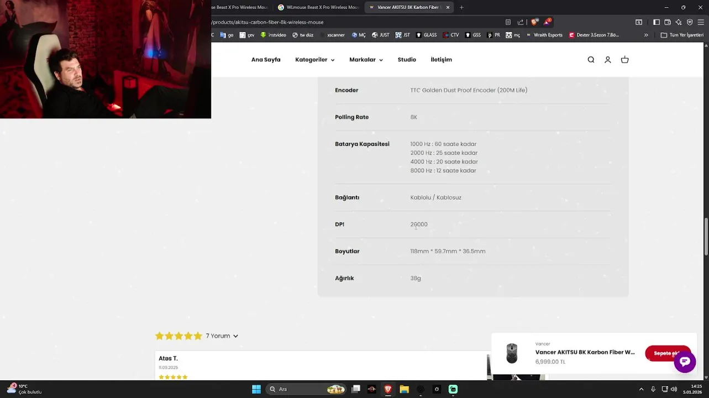The width and height of the screenshot is (709, 398).
Task: Close the Vancer AKITSU tab
Action: click(448, 7)
